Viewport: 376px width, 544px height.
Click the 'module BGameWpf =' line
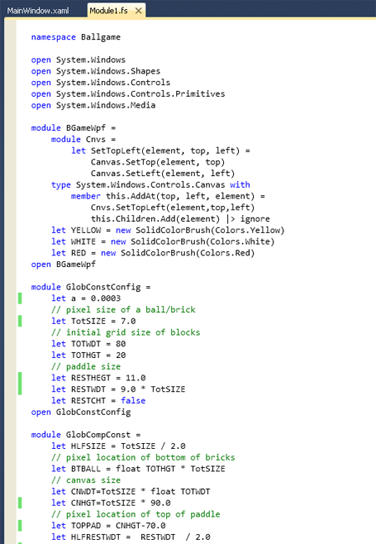click(x=74, y=128)
